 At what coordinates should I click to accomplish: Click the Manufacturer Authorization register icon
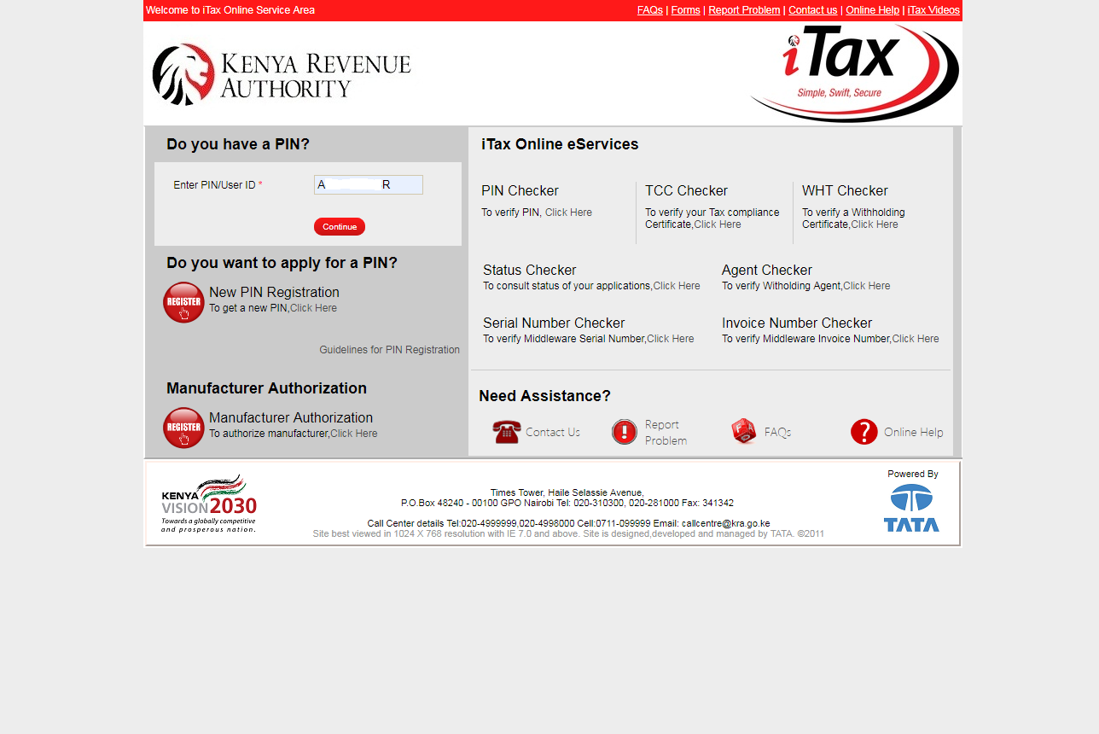pyautogui.click(x=183, y=428)
